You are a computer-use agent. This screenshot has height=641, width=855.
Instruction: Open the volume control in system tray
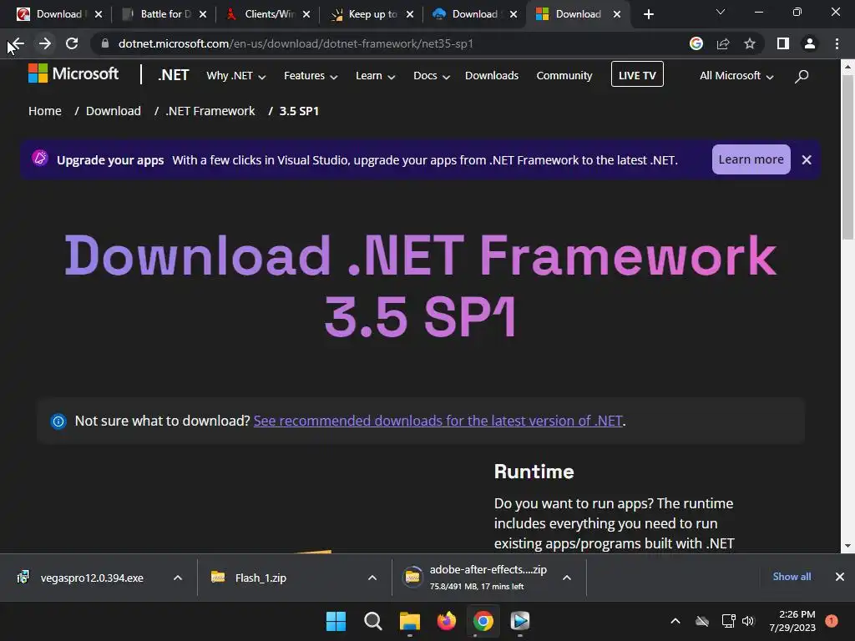point(748,621)
